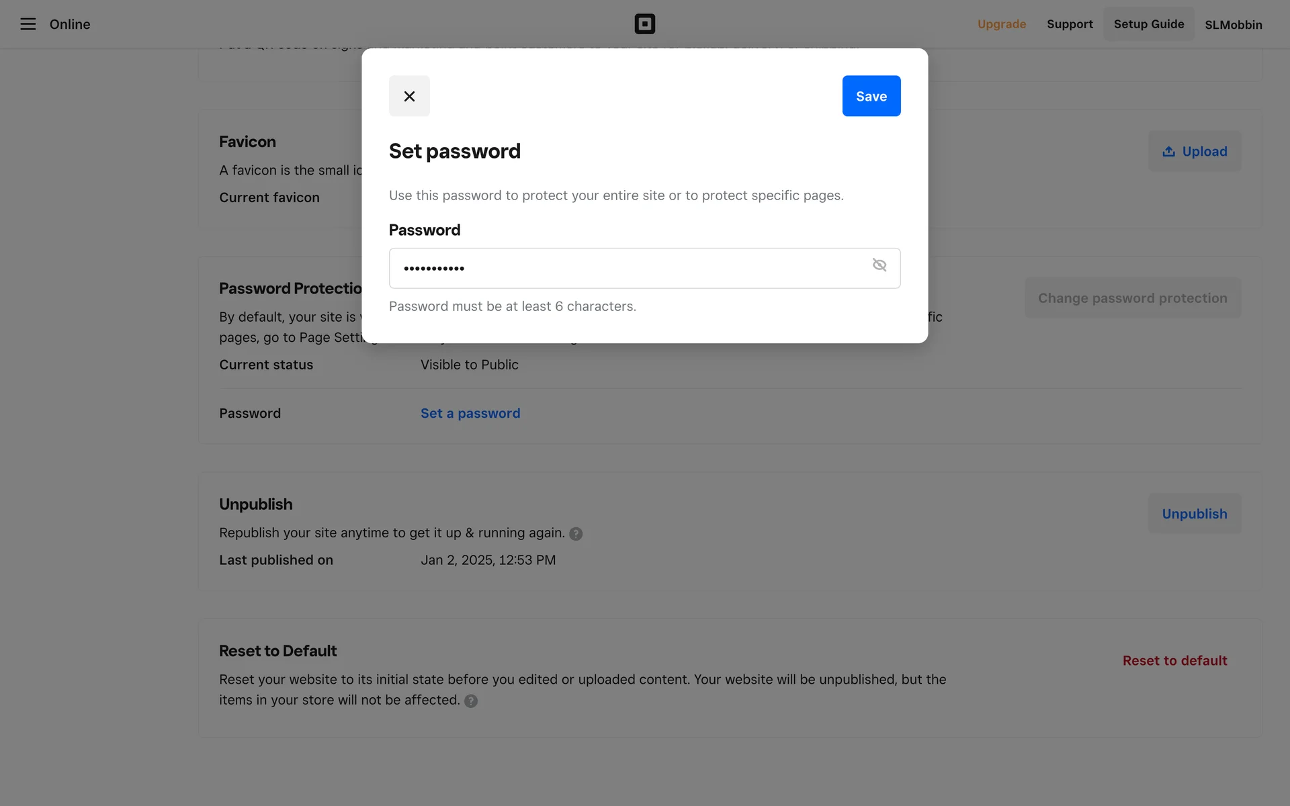Toggle password visibility eye icon

pos(879,265)
